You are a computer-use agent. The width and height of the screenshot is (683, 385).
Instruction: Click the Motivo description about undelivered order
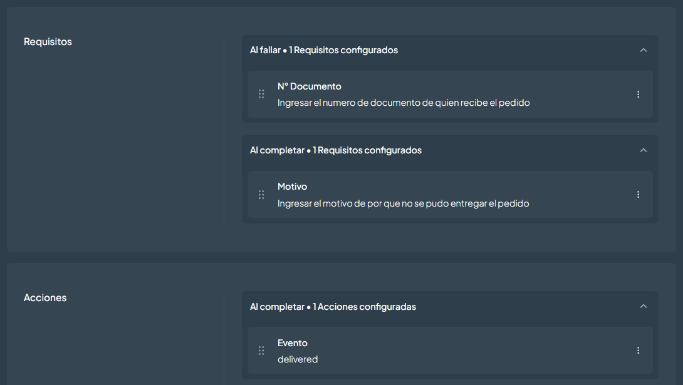[404, 203]
